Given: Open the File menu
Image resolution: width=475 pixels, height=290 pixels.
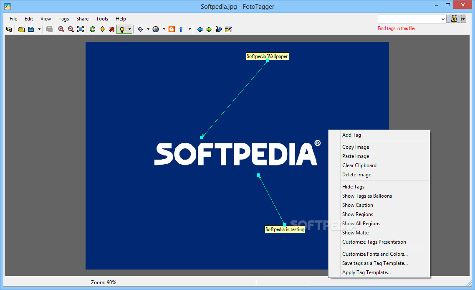Looking at the screenshot, I should click(x=13, y=19).
